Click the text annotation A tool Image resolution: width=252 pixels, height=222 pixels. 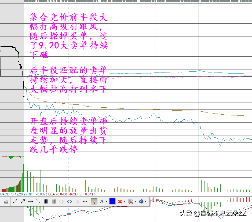click(102, 201)
